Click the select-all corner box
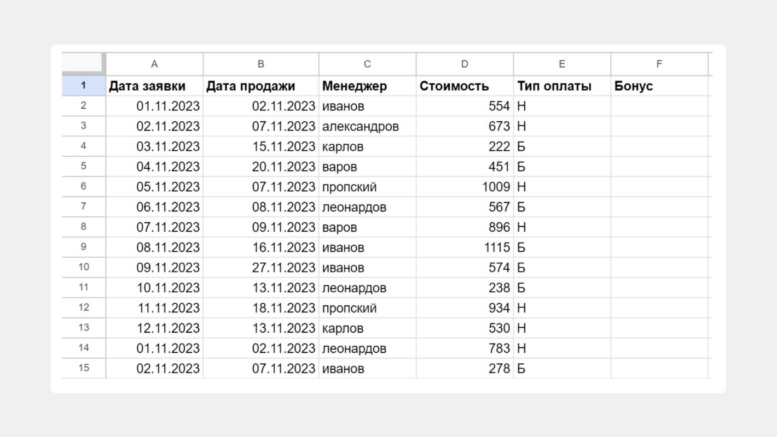The height and width of the screenshot is (437, 777). (83, 63)
